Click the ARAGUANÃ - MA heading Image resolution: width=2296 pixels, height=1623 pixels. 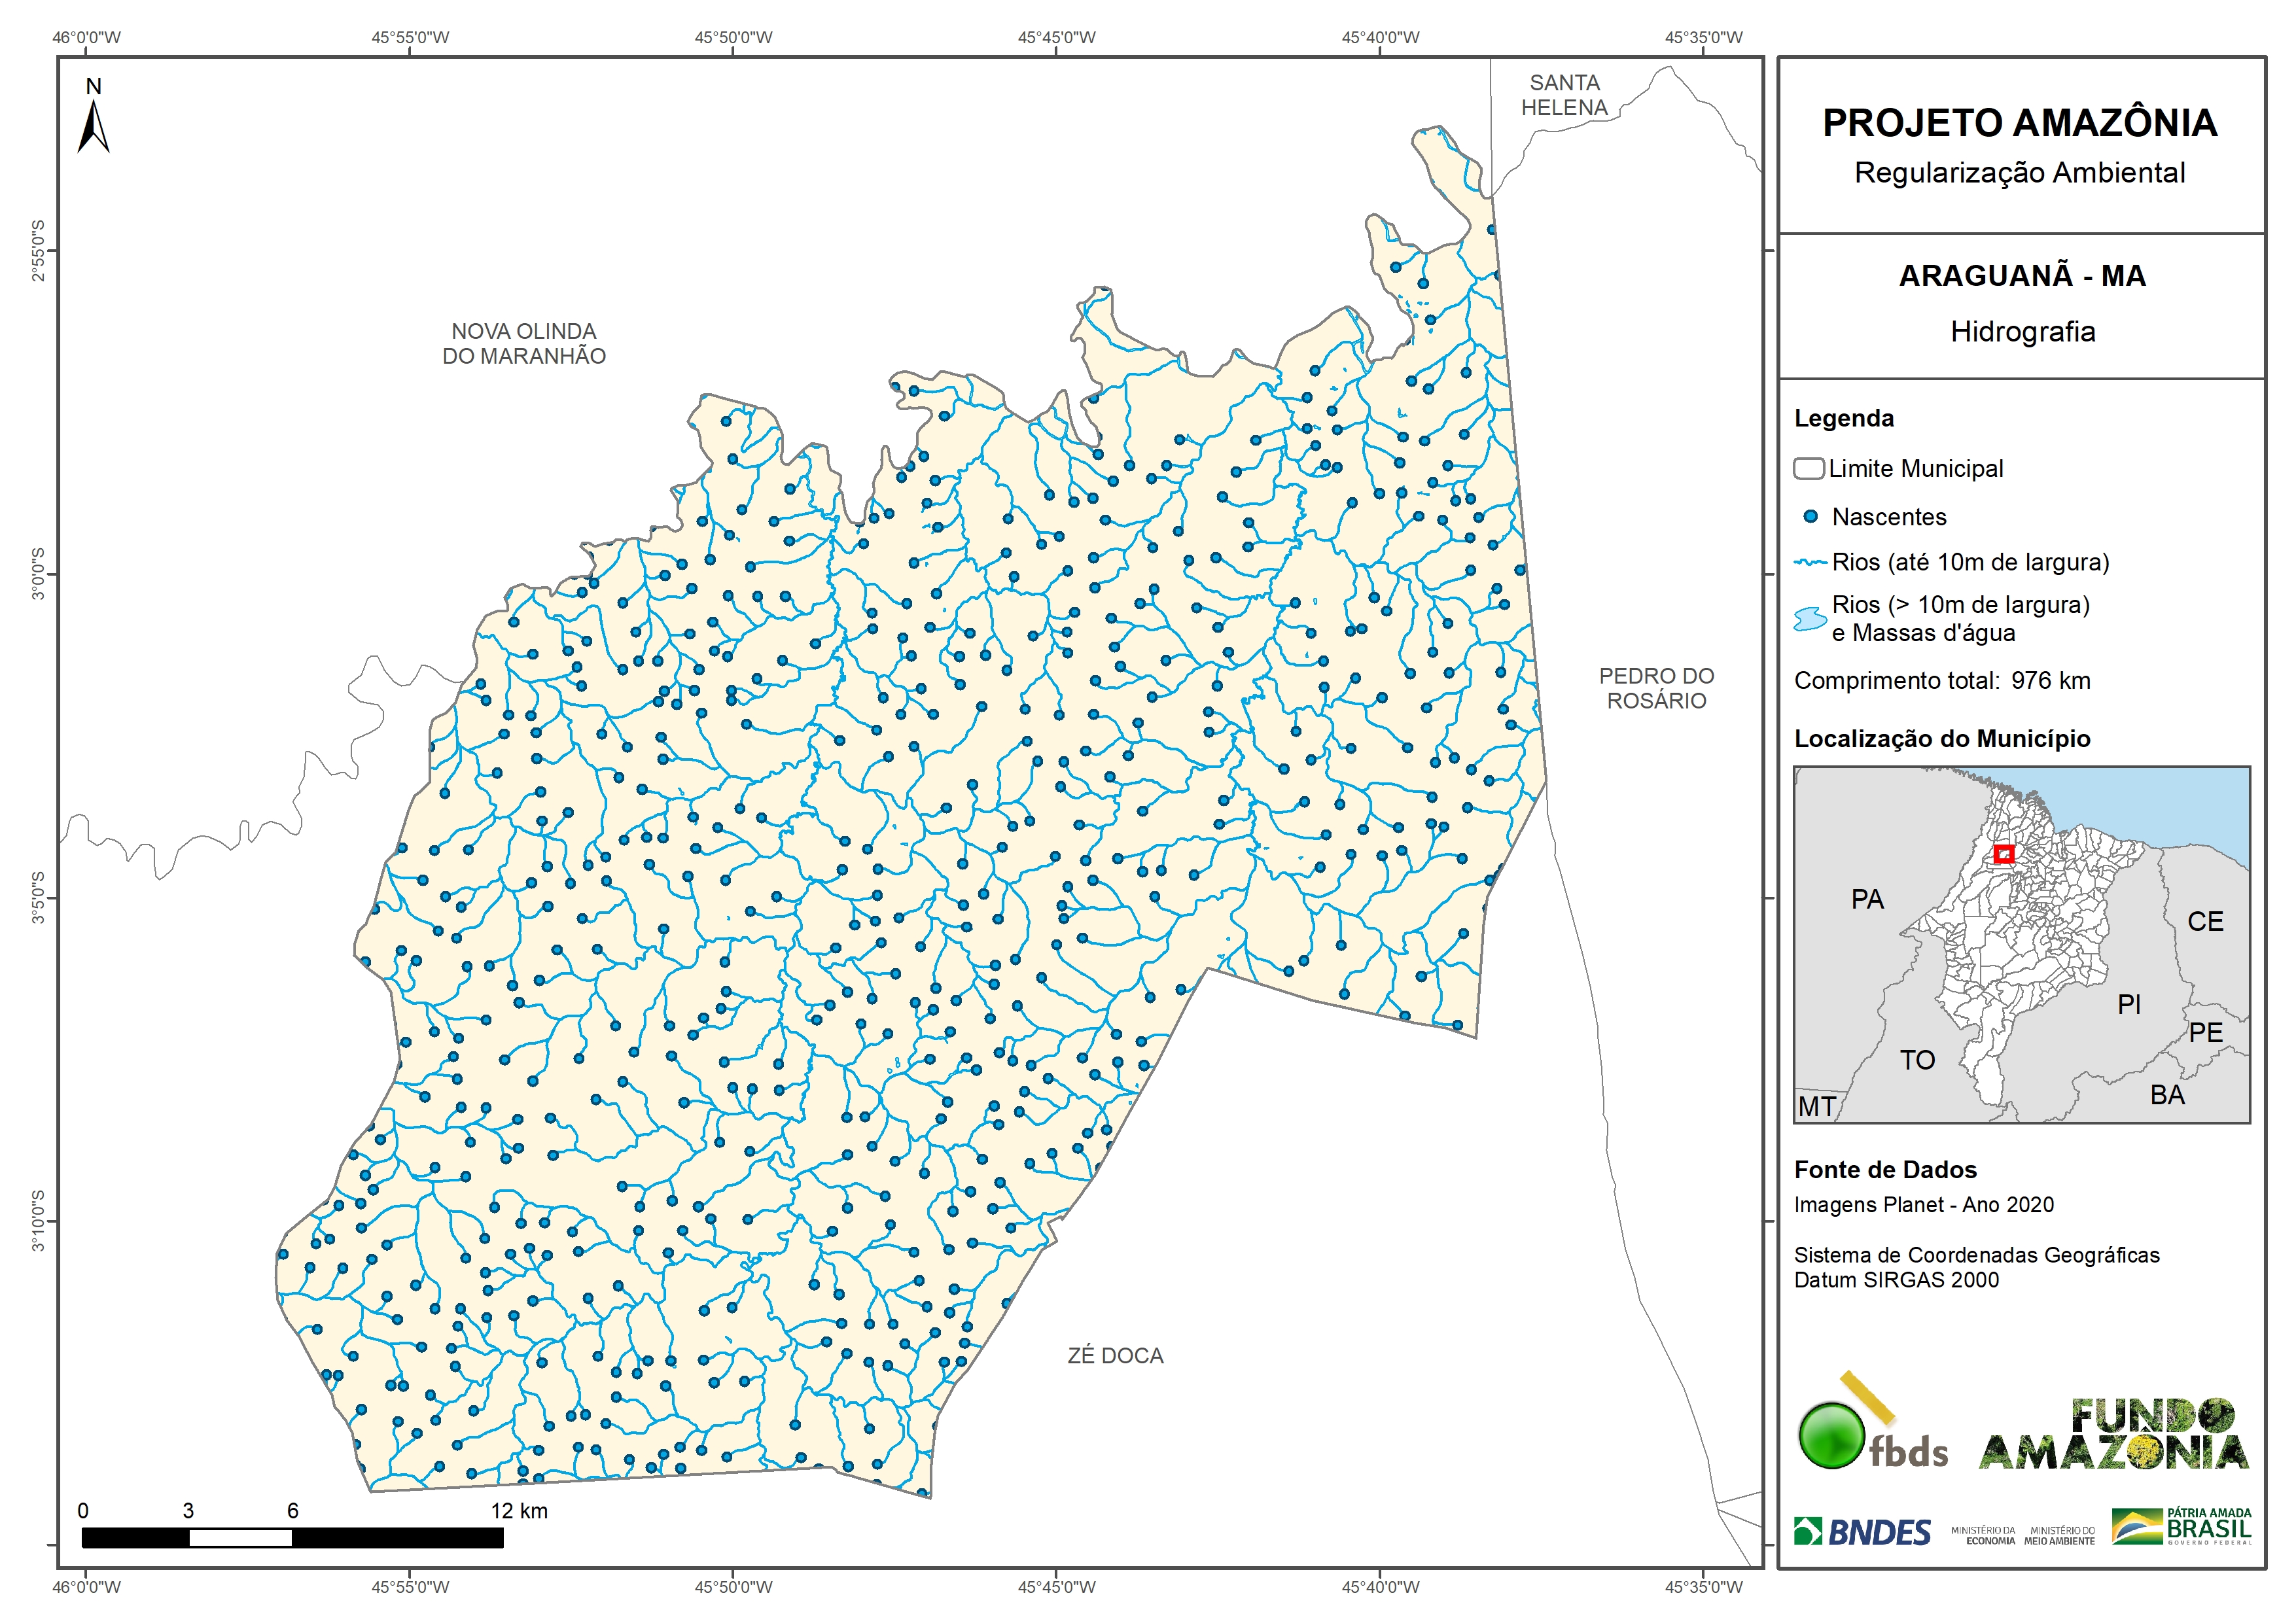click(2021, 276)
